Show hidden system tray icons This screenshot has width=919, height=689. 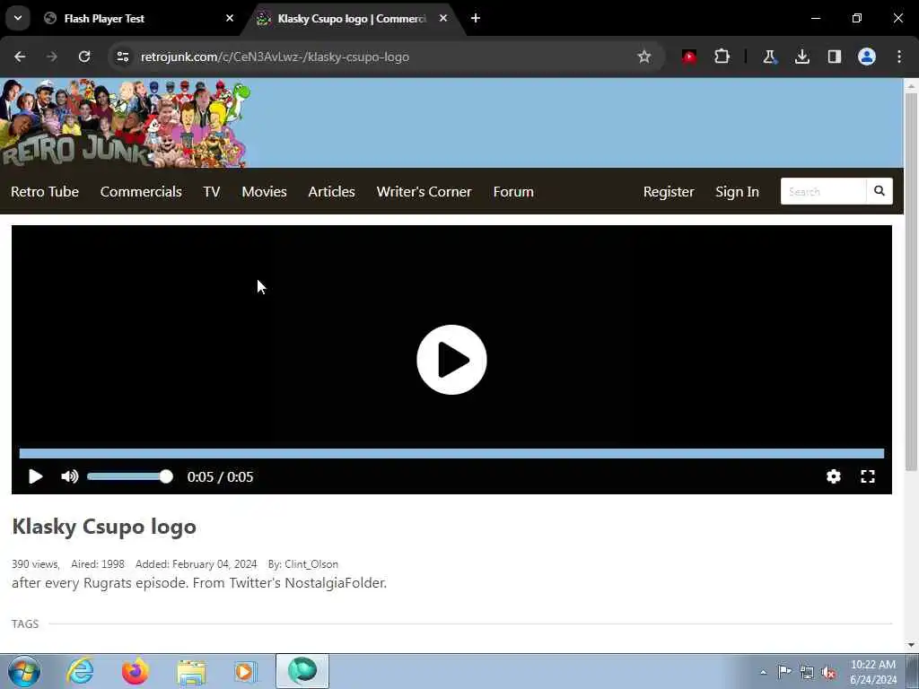[763, 672]
